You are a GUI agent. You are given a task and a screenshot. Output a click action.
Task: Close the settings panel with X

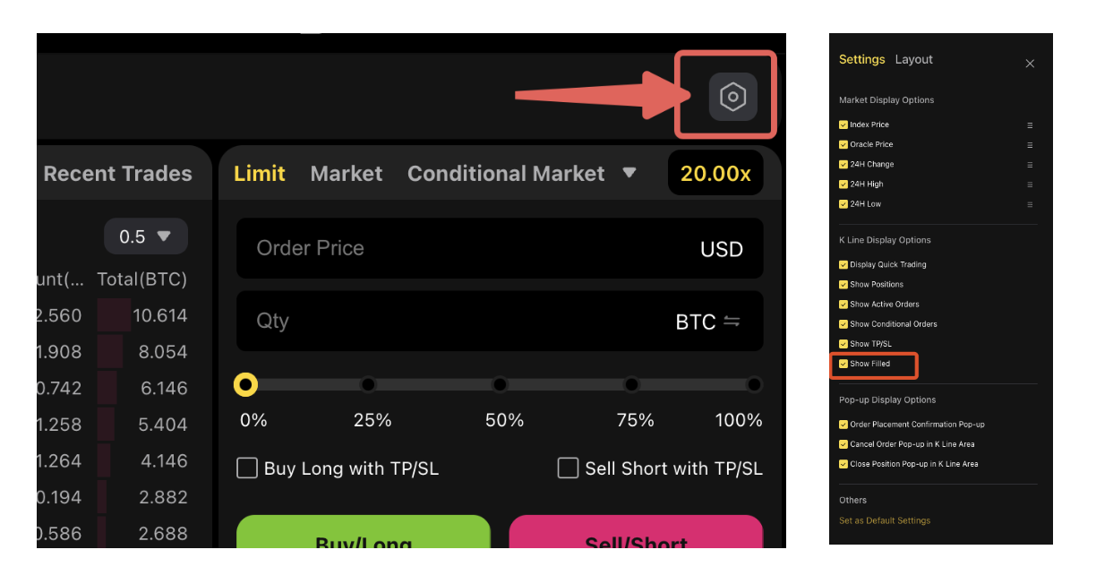[x=1030, y=64]
